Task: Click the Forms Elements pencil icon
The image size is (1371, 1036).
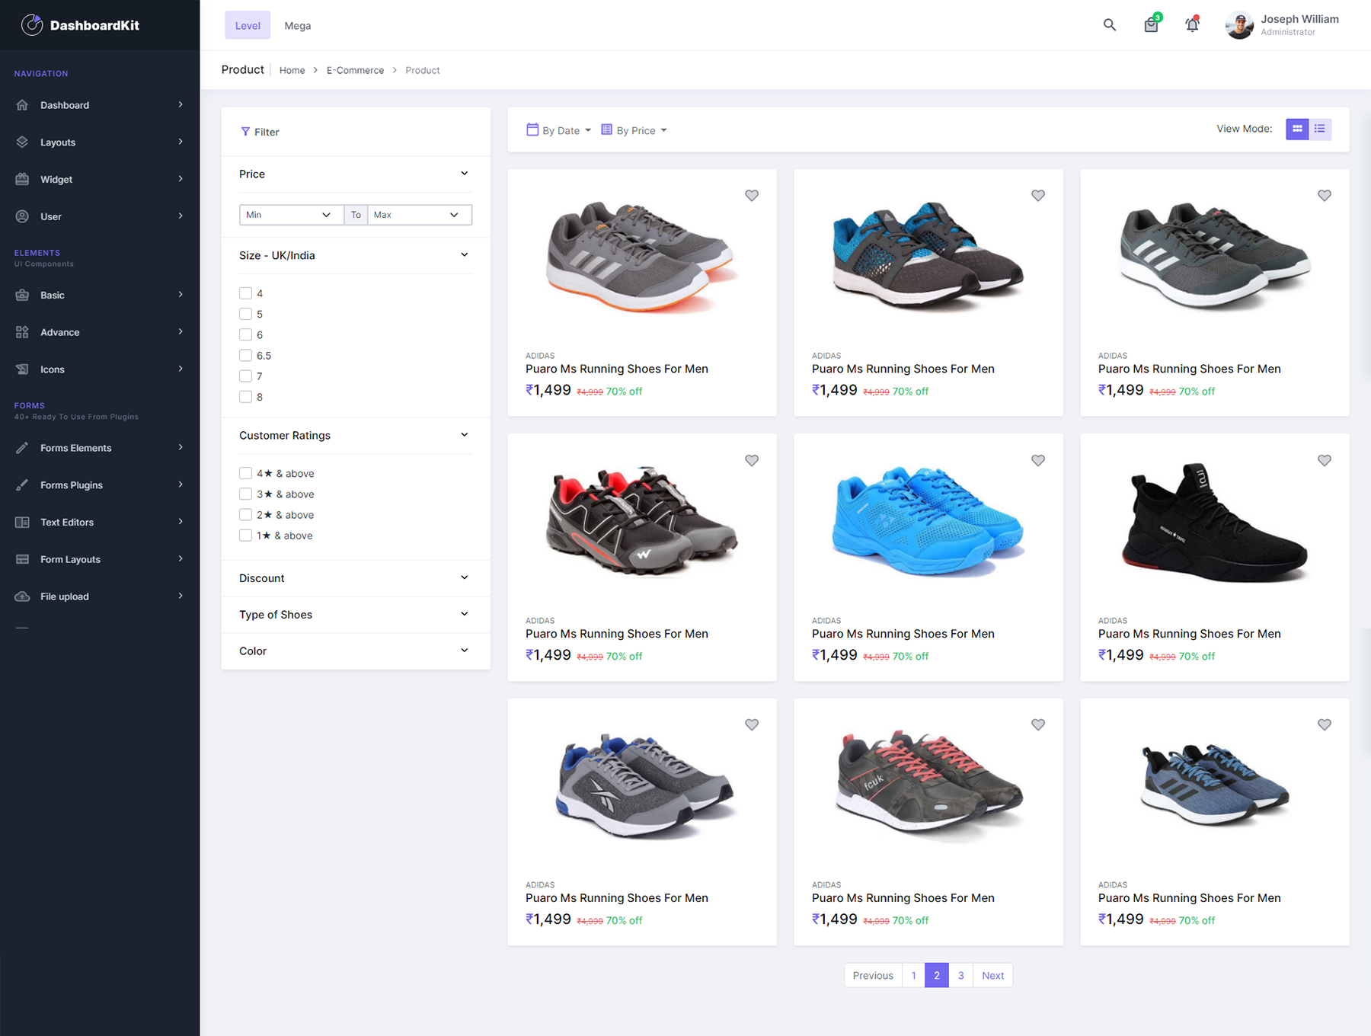Action: [x=22, y=448]
